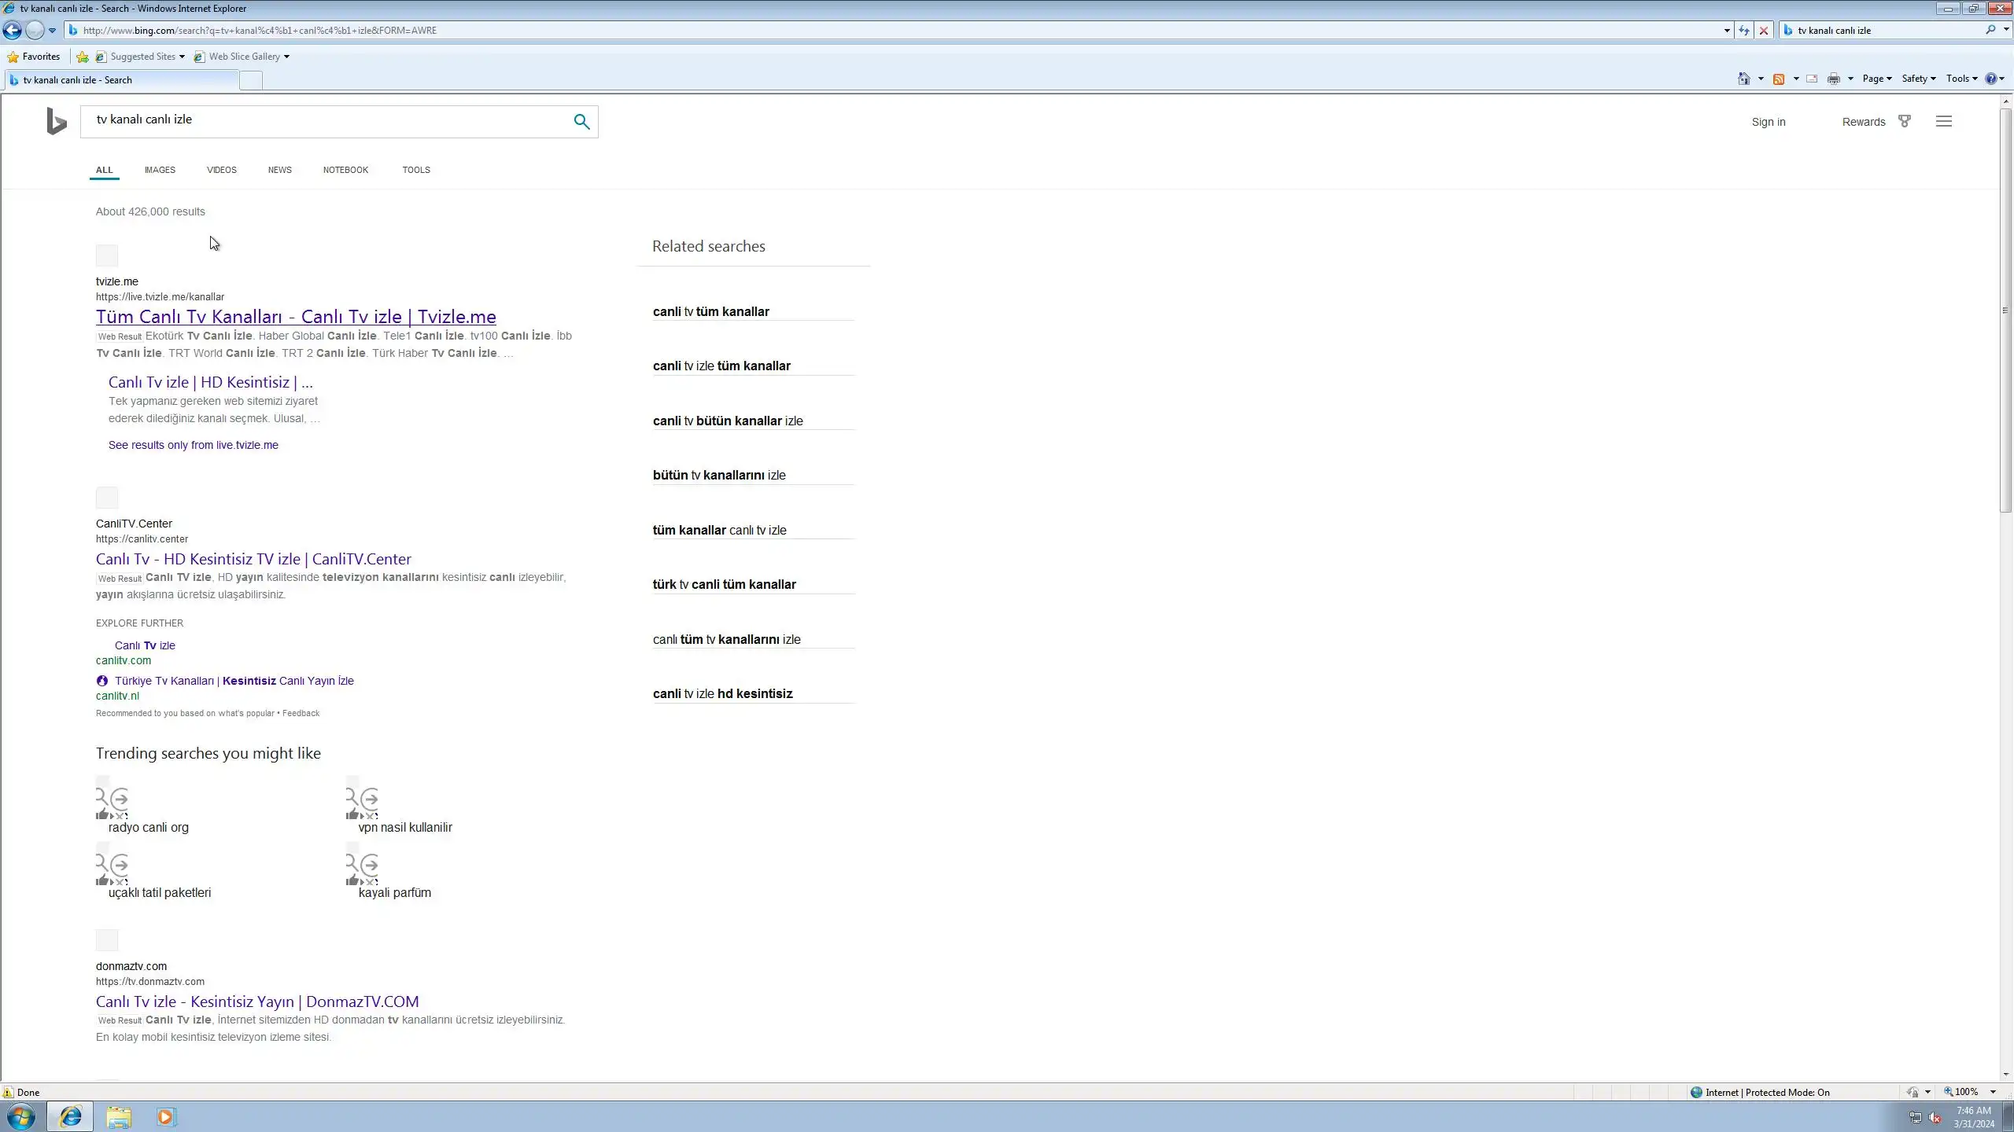Click the Windows Start orb

click(21, 1117)
